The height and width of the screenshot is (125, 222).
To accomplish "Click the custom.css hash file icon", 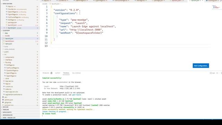I will 4,86.
